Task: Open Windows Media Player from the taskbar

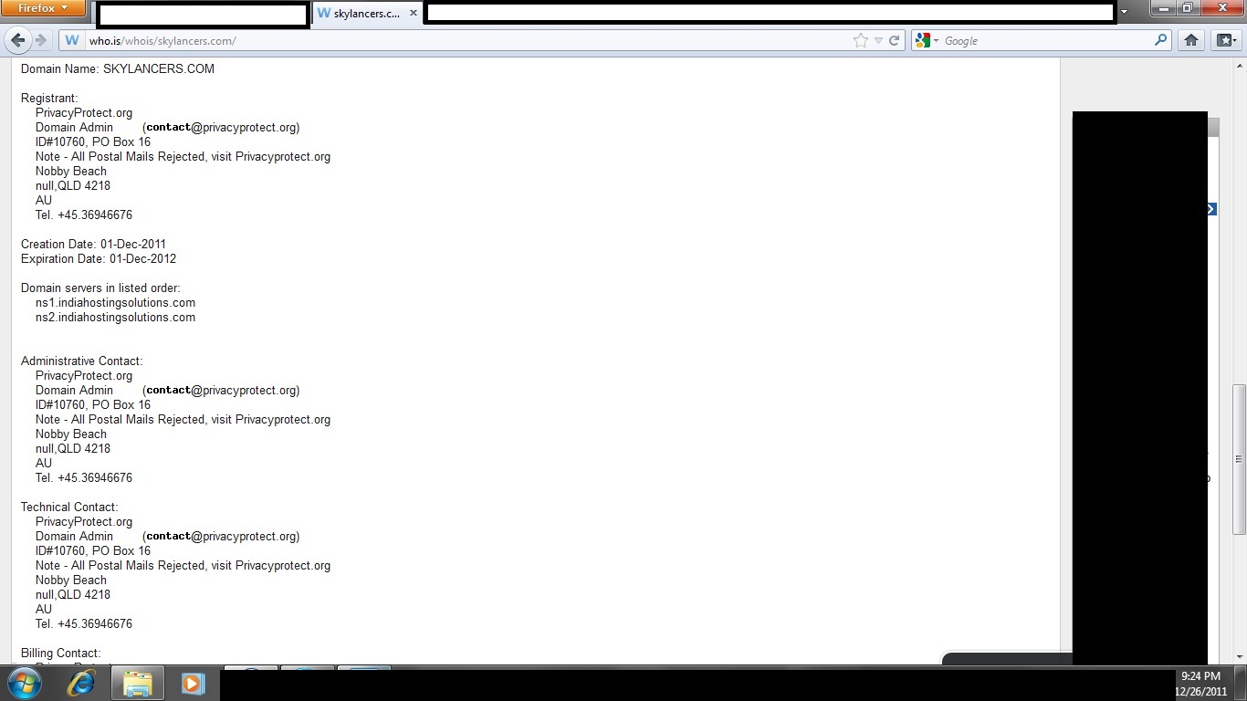Action: (193, 683)
